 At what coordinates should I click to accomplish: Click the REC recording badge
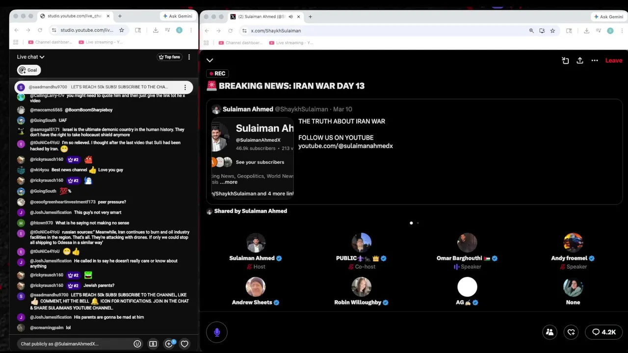(217, 74)
